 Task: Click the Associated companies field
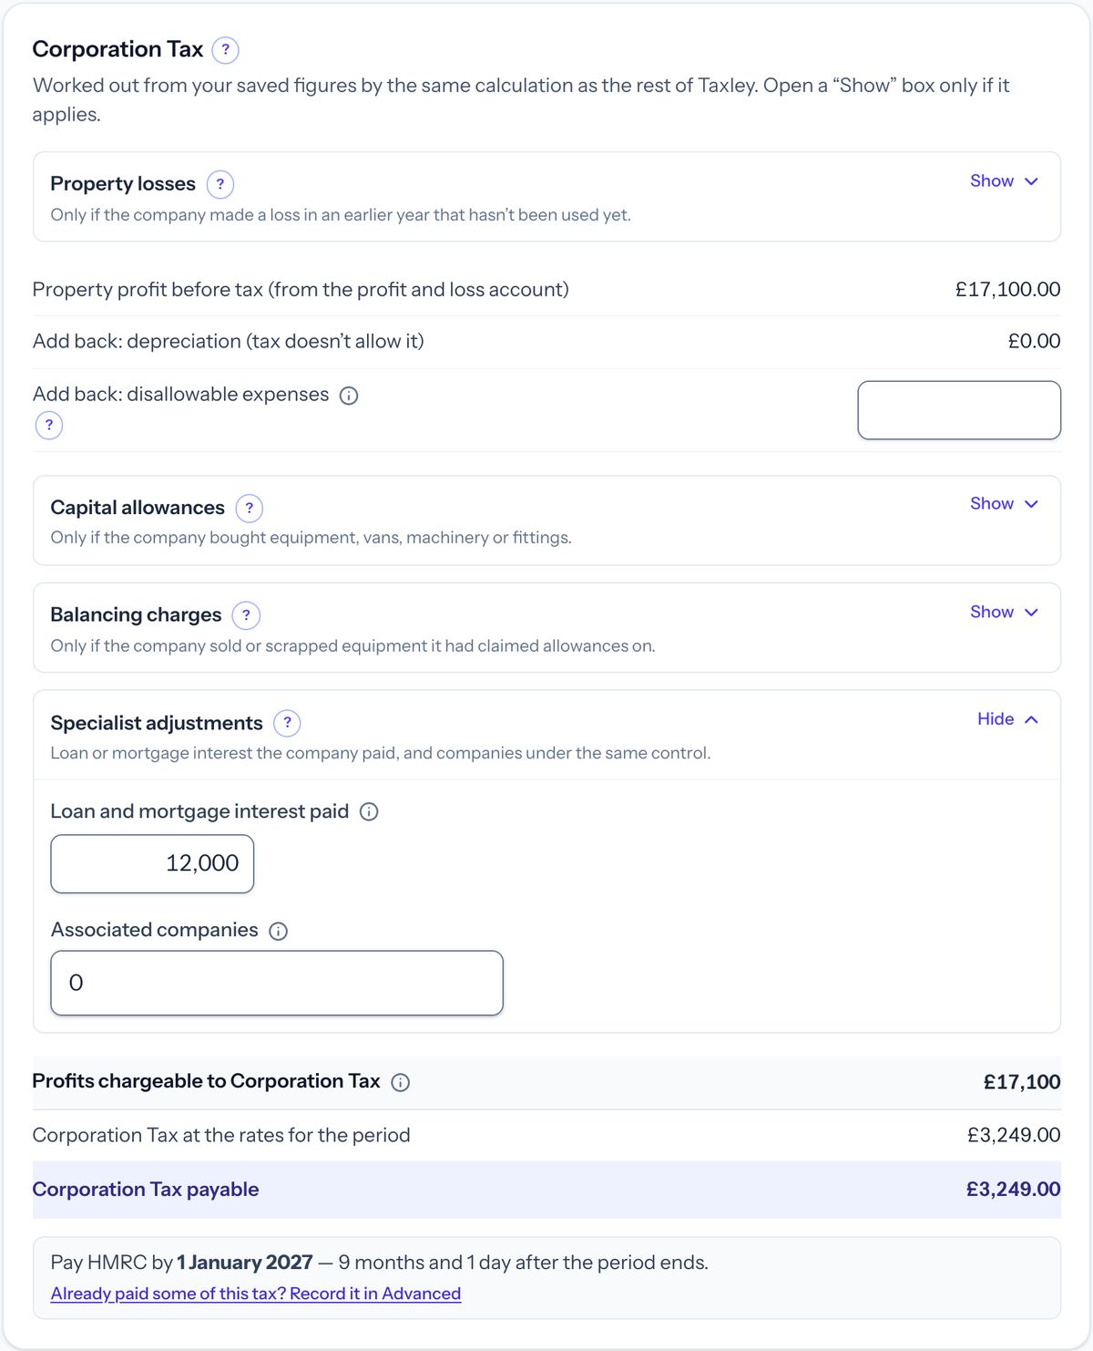tap(277, 983)
